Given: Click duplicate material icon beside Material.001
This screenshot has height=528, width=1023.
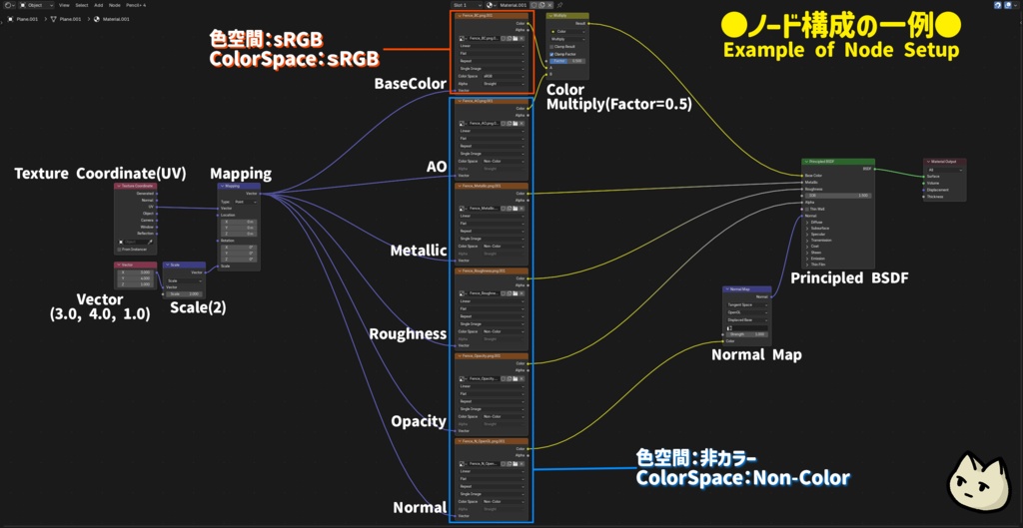Looking at the screenshot, I should pos(541,5).
